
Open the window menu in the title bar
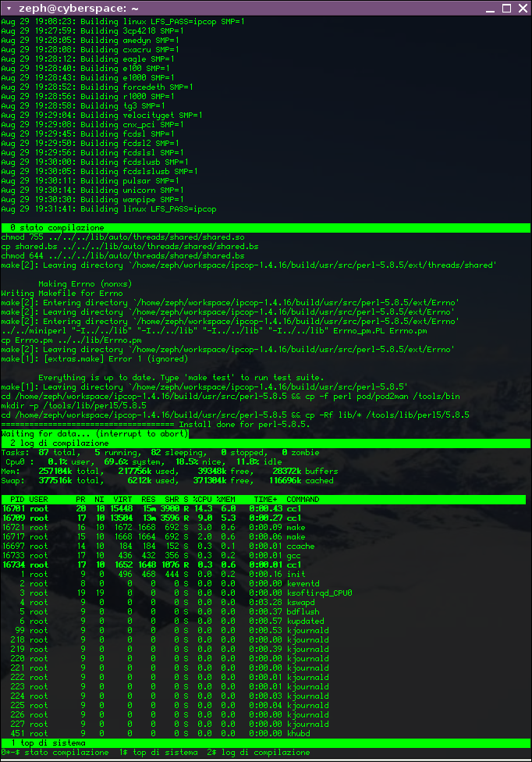click(x=9, y=8)
